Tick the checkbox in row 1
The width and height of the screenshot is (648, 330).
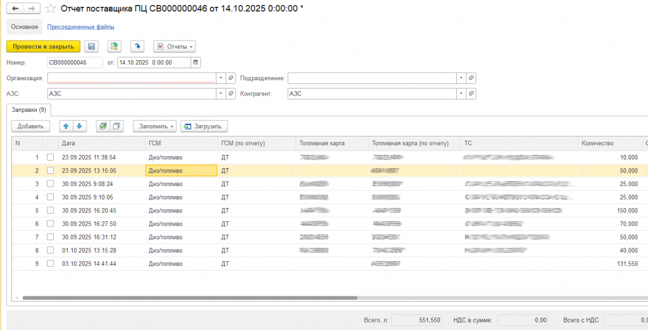pyautogui.click(x=50, y=157)
